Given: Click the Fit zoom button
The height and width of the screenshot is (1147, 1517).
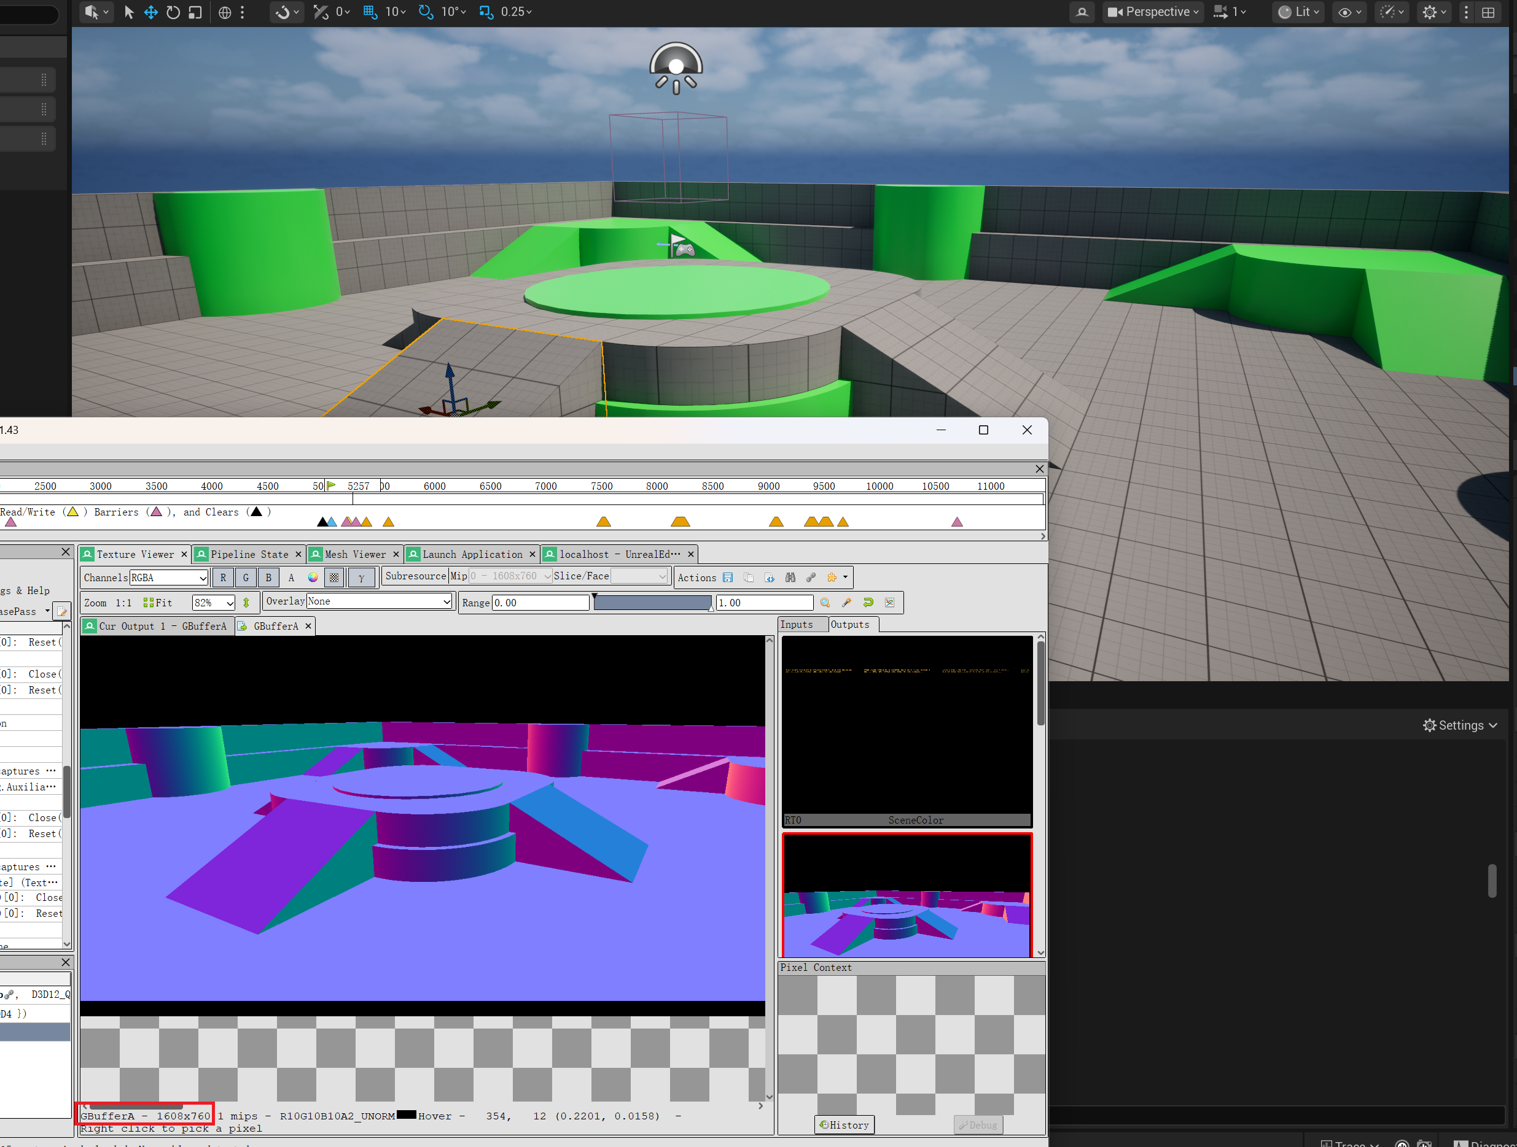Looking at the screenshot, I should point(158,603).
